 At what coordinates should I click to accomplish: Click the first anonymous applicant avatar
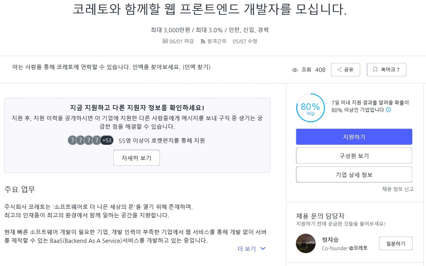(72, 140)
